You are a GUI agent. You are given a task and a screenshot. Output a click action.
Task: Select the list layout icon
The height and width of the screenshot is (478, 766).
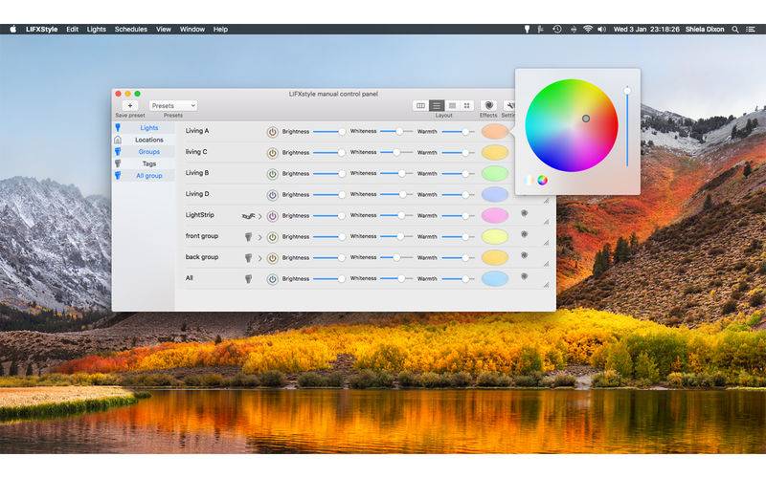(x=437, y=105)
